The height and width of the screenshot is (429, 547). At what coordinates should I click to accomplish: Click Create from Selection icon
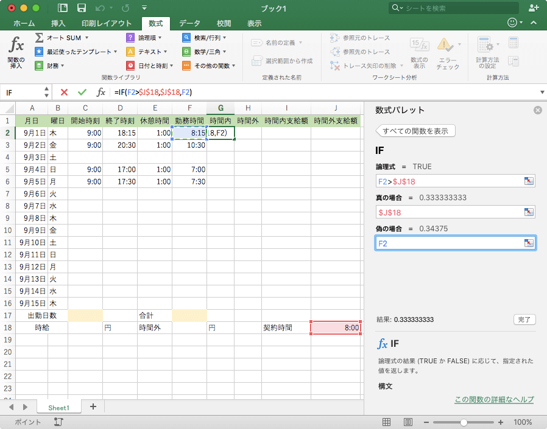tap(257, 61)
